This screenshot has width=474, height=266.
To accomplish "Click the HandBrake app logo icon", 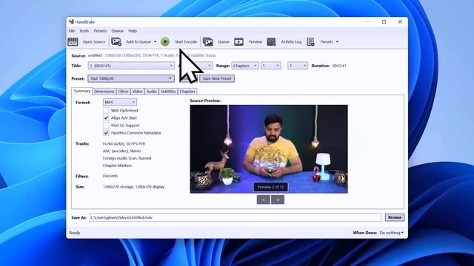I will pyautogui.click(x=71, y=21).
